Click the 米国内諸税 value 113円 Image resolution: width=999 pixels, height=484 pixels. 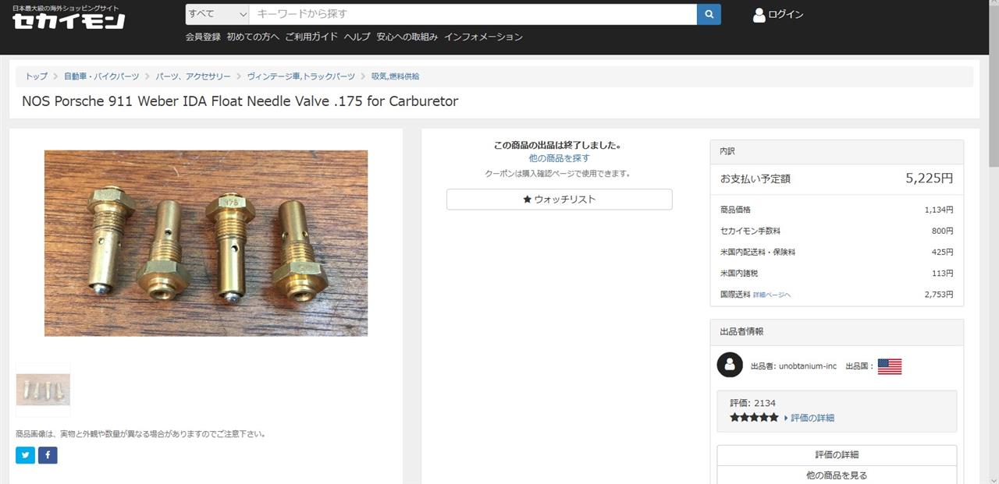click(x=942, y=274)
